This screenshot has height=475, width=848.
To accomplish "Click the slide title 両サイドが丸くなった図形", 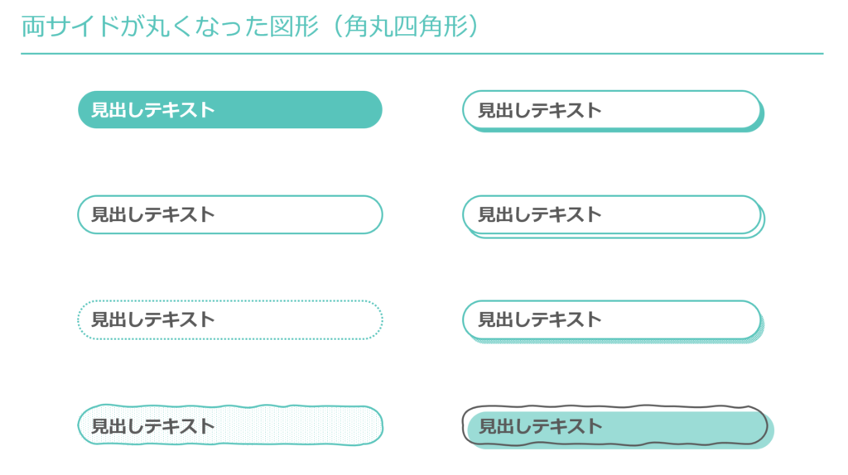I will point(157,26).
